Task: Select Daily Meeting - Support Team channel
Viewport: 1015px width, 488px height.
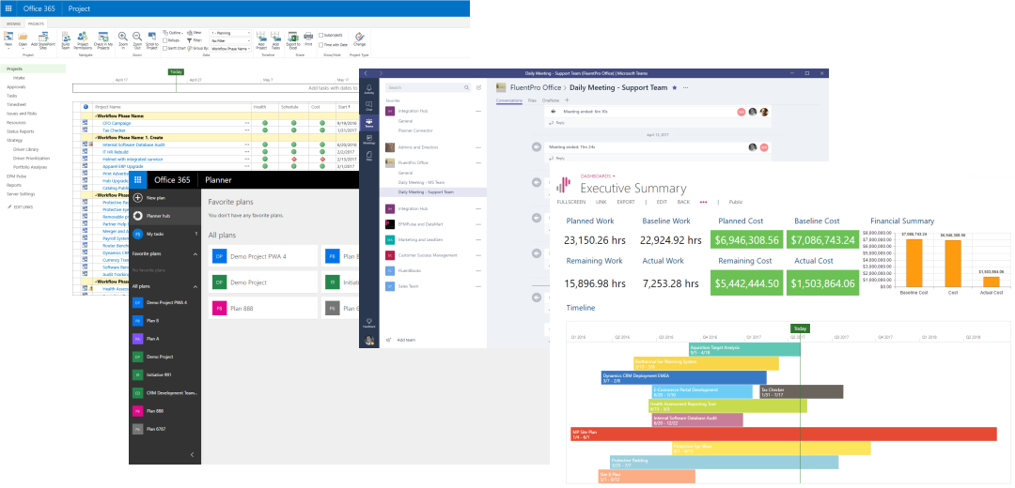Action: click(432, 192)
